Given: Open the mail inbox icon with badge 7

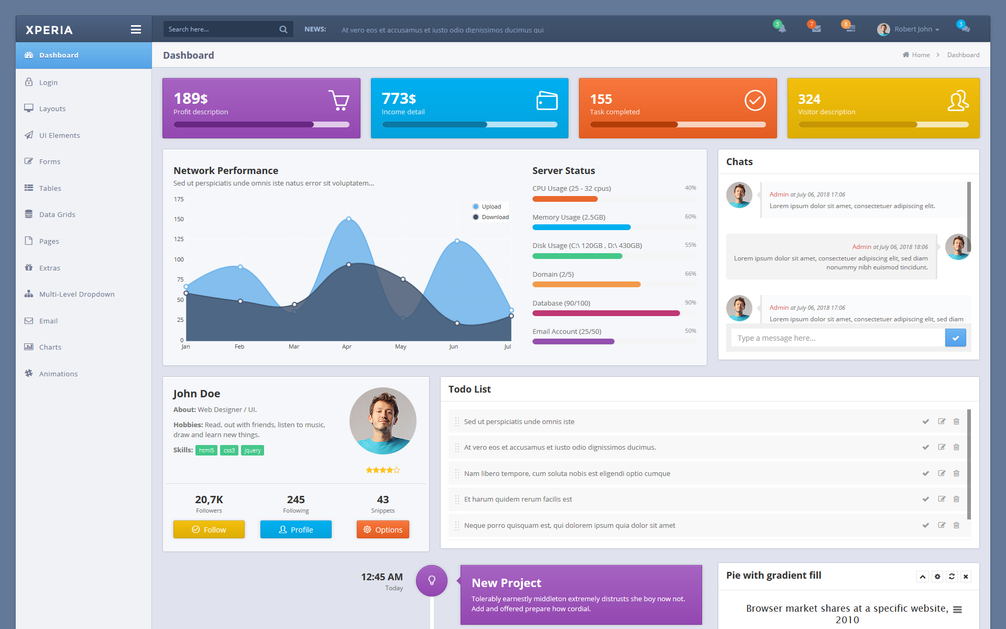Looking at the screenshot, I should (x=816, y=28).
